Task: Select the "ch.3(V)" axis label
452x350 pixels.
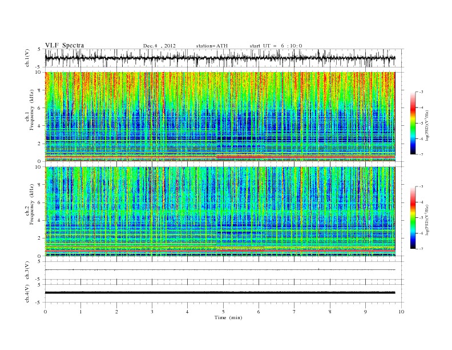Action: pos(27,271)
